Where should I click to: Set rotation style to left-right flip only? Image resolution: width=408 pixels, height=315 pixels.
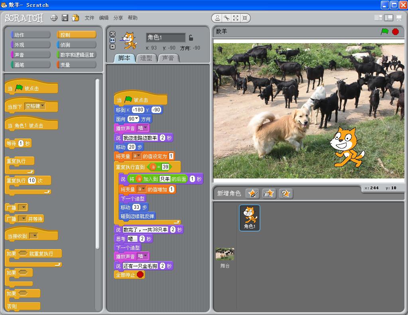[112, 40]
